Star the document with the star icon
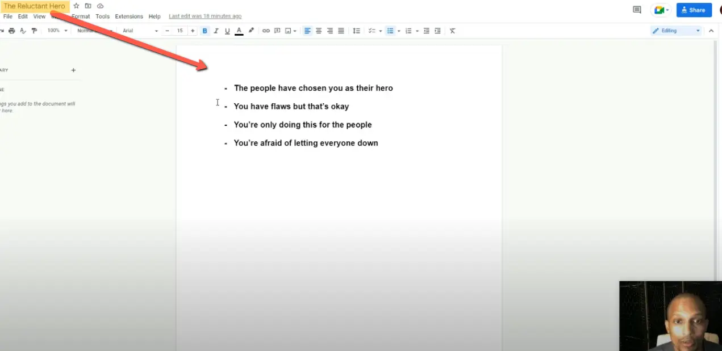The height and width of the screenshot is (351, 722). pos(76,6)
